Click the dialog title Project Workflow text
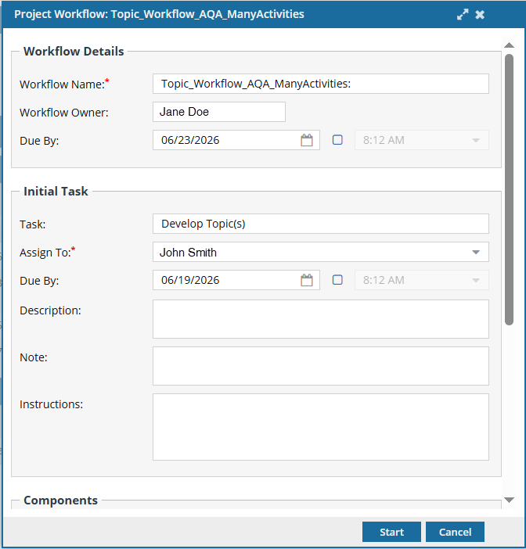This screenshot has height=549, width=526. (x=159, y=14)
